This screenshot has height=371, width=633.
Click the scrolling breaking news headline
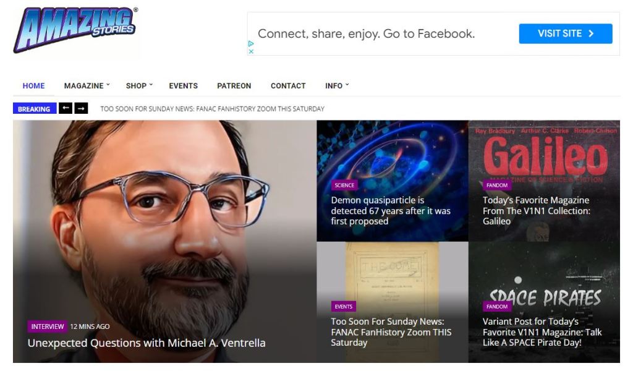[x=213, y=109]
